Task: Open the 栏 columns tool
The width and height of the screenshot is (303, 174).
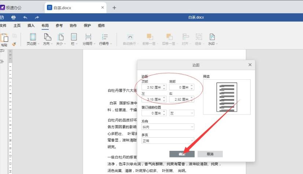Action: (x=74, y=39)
